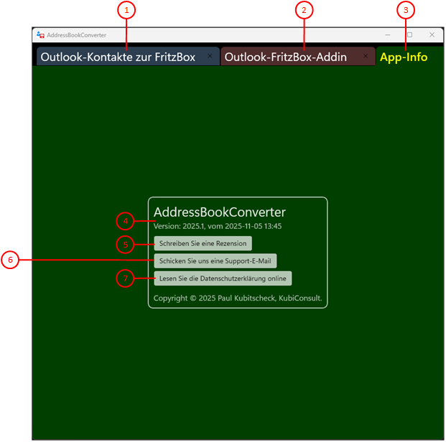Screen dimensions: 446x442
Task: Click the AddressBookConverter heading in info box
Action: 220,212
